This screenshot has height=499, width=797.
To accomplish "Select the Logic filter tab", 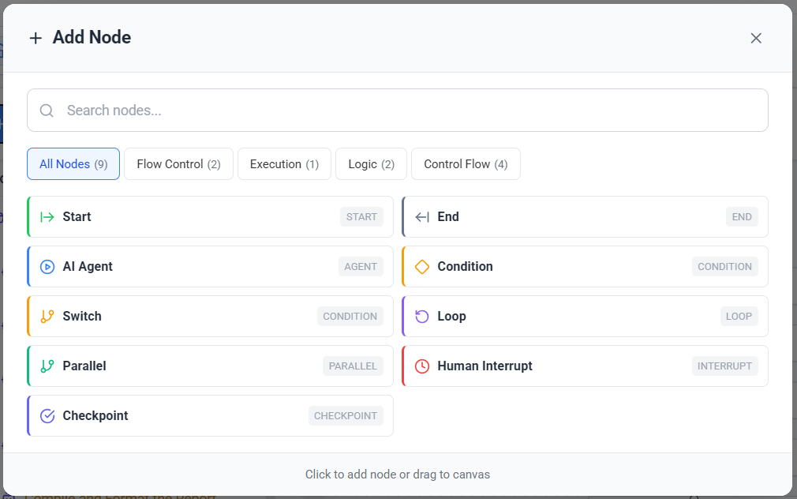I will coord(371,163).
